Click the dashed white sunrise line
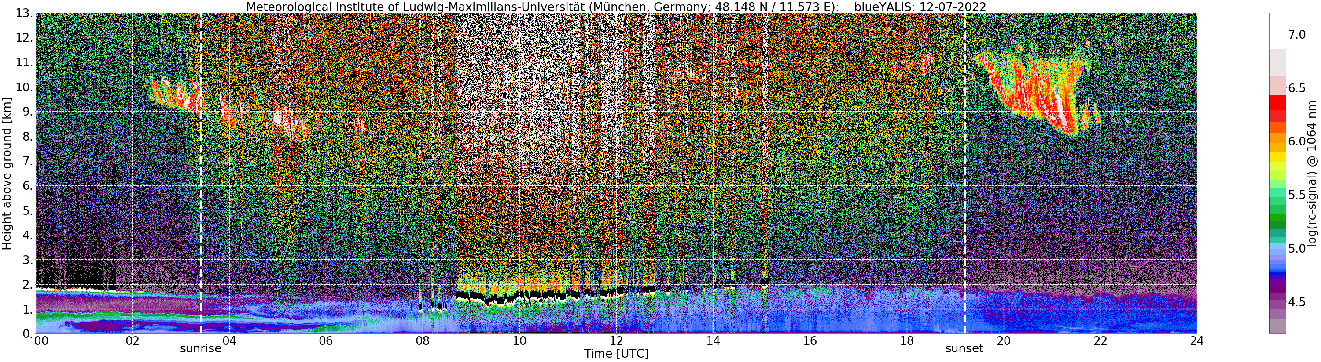Image resolution: width=1321 pixels, height=362 pixels. pyautogui.click(x=201, y=174)
